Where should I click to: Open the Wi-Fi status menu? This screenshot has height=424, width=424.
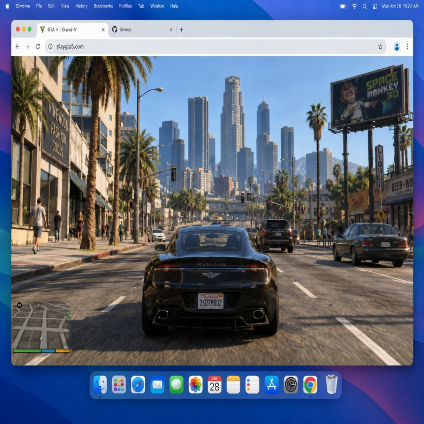point(354,6)
